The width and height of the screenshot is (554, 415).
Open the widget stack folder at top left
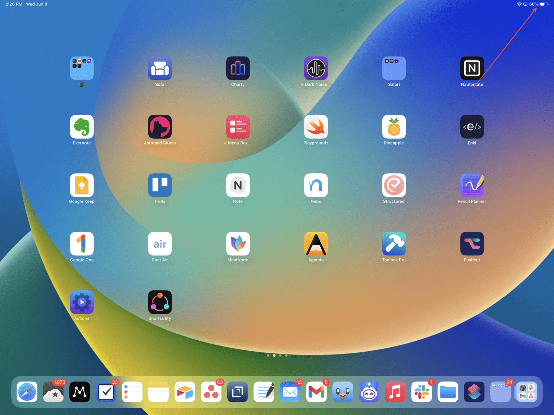[82, 68]
